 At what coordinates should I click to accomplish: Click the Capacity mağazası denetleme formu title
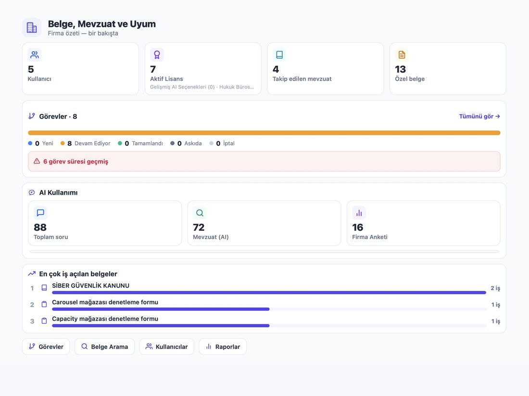[x=105, y=319]
